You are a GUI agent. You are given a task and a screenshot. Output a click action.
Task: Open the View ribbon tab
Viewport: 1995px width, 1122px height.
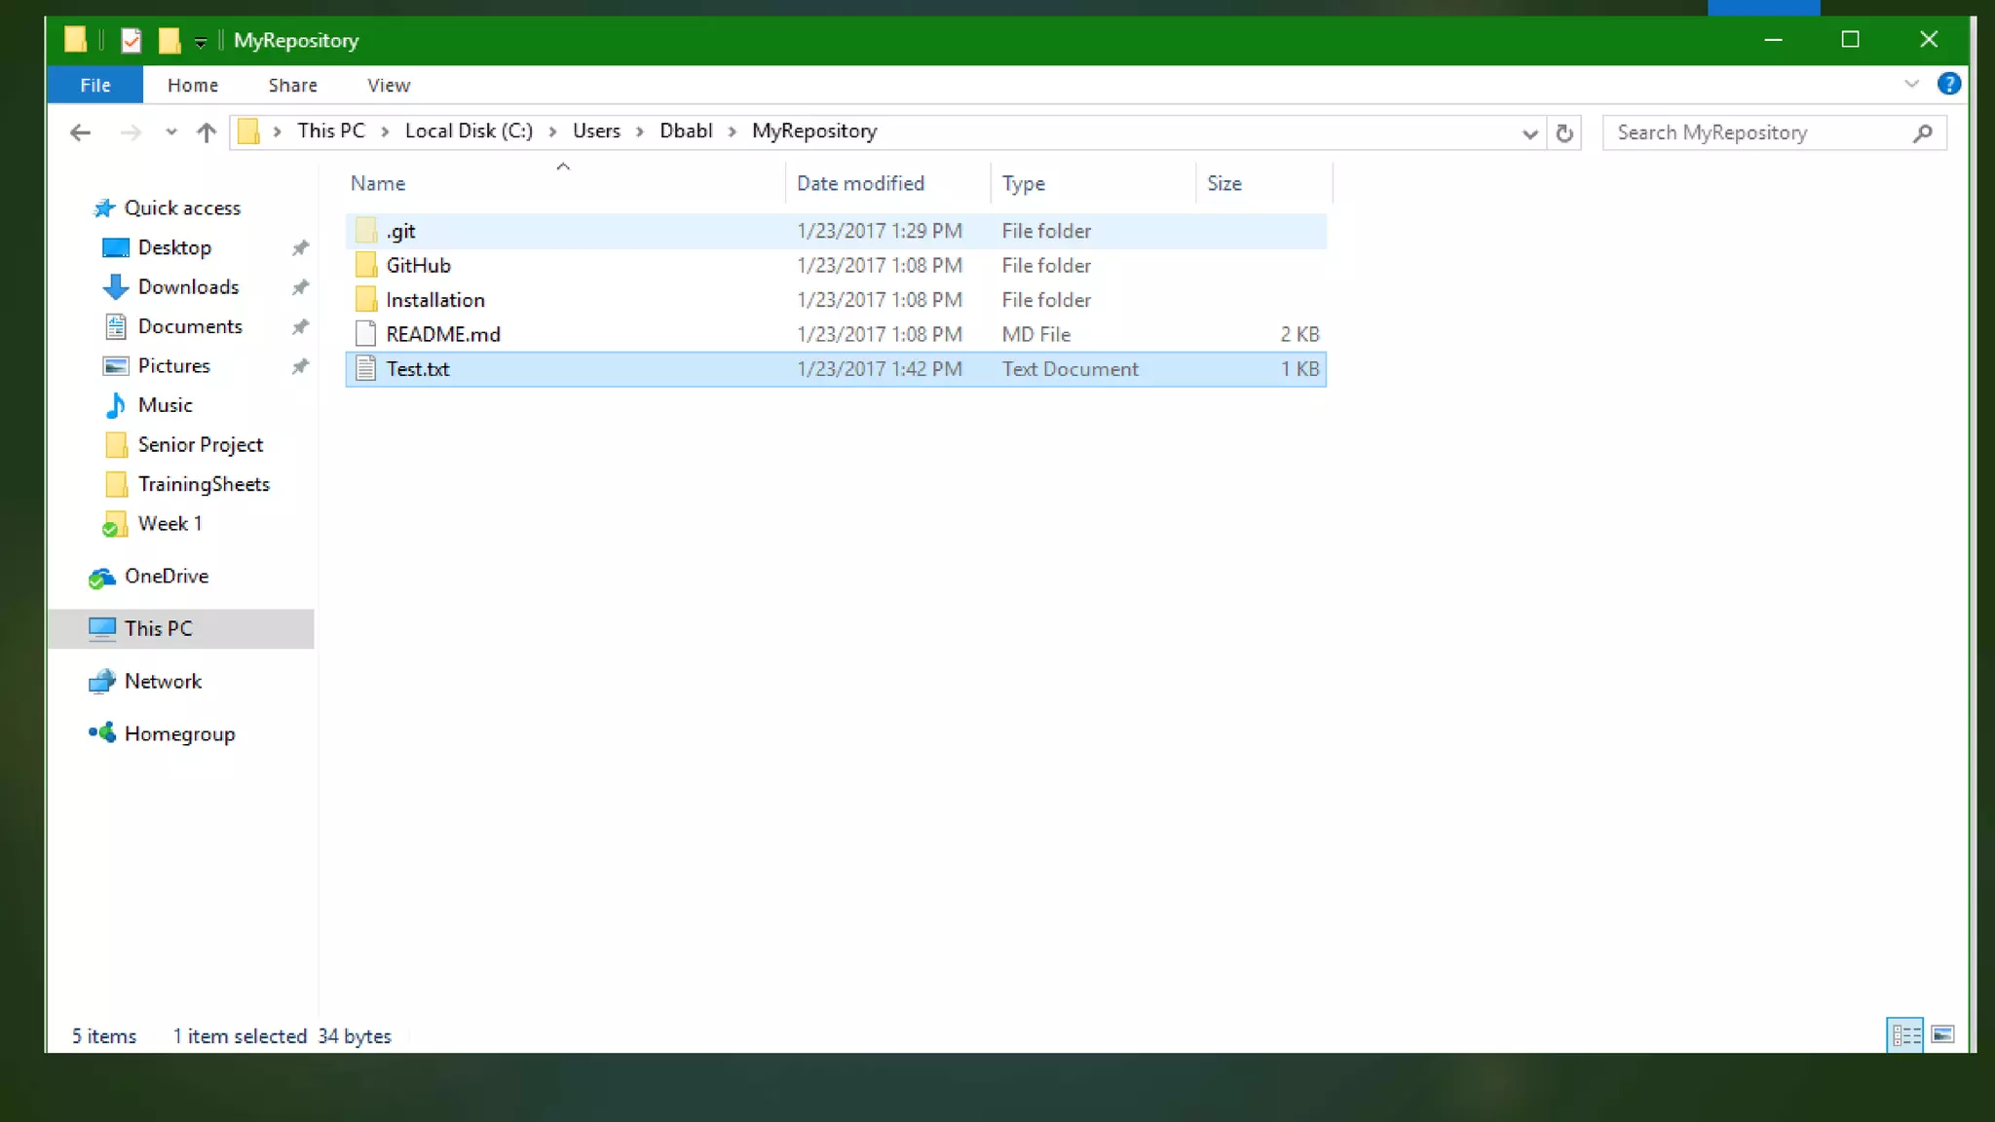click(x=388, y=86)
